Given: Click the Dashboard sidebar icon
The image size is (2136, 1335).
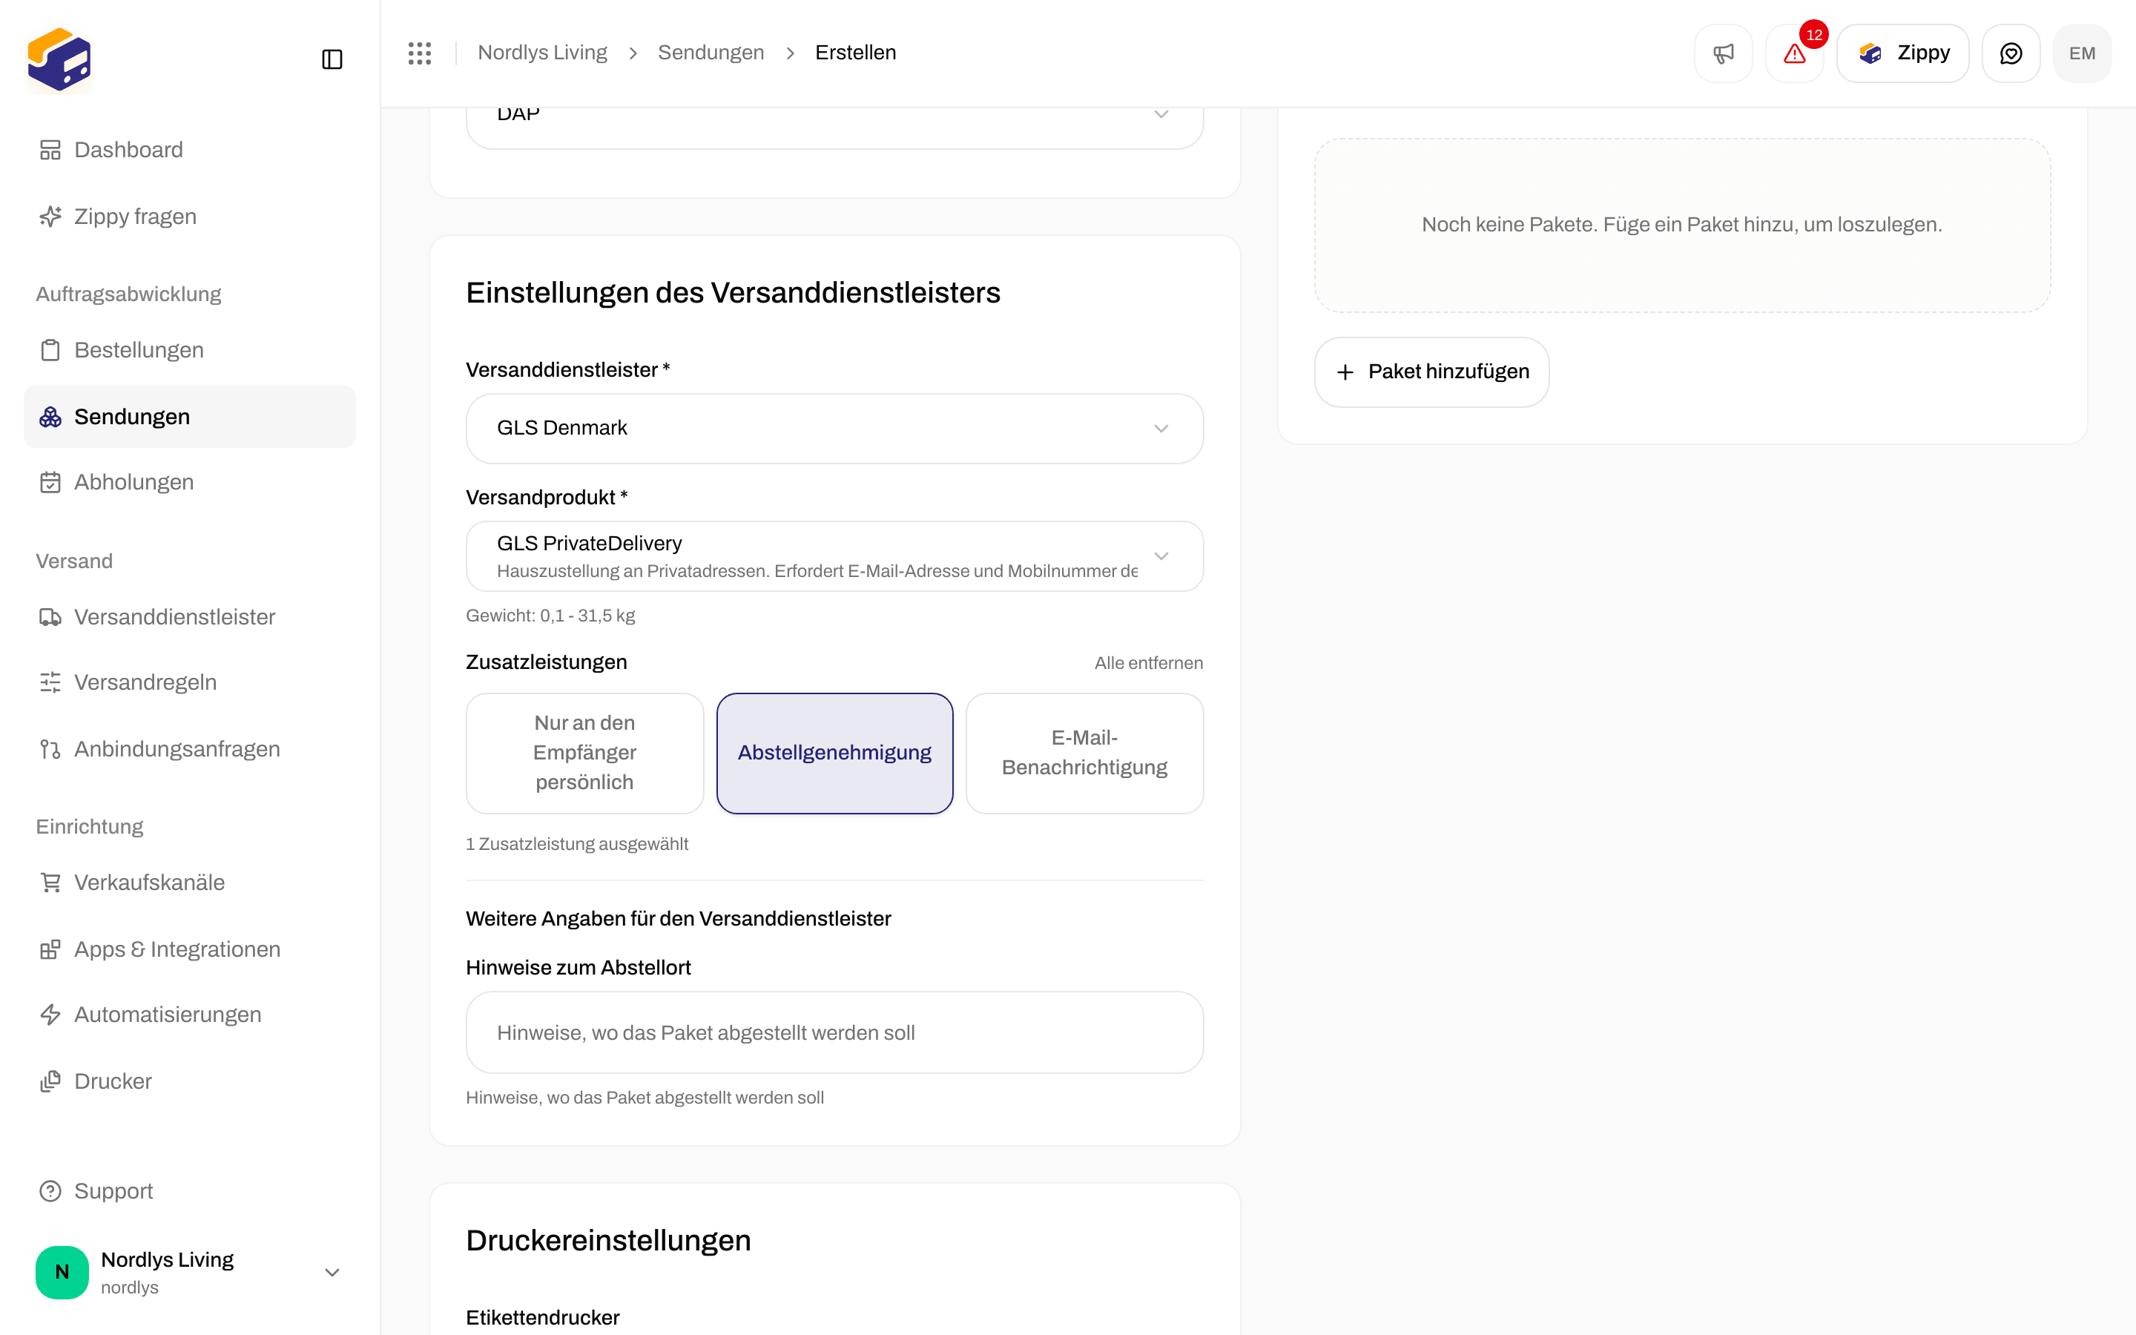Looking at the screenshot, I should (x=50, y=150).
